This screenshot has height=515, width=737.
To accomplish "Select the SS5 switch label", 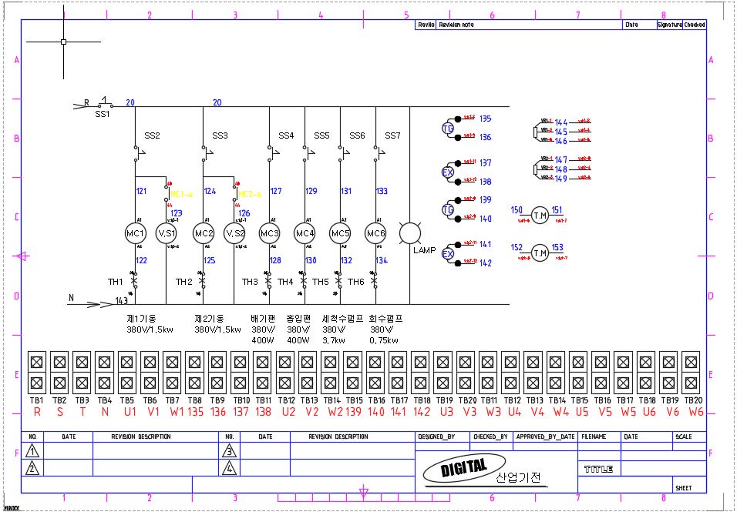I will click(321, 135).
